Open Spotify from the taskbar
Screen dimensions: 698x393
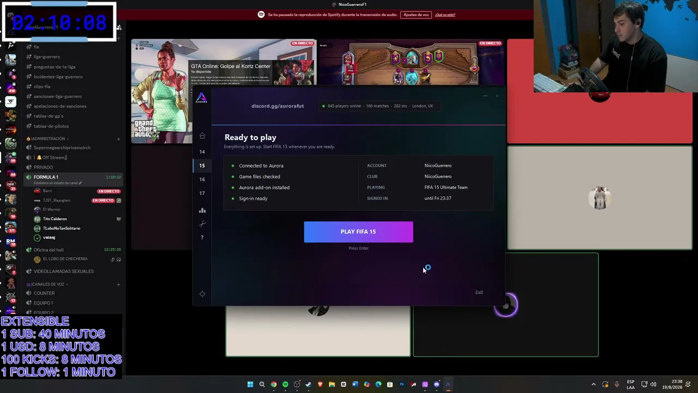[285, 384]
